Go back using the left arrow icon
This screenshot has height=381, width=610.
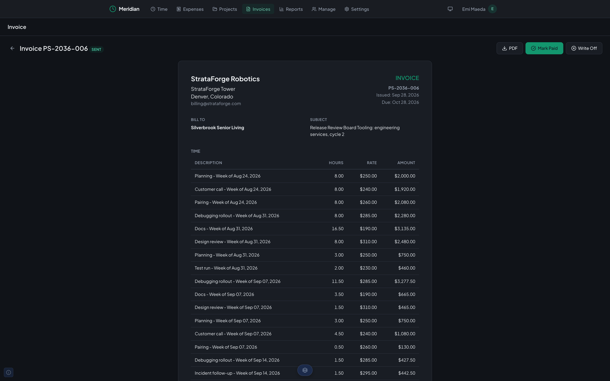click(12, 48)
